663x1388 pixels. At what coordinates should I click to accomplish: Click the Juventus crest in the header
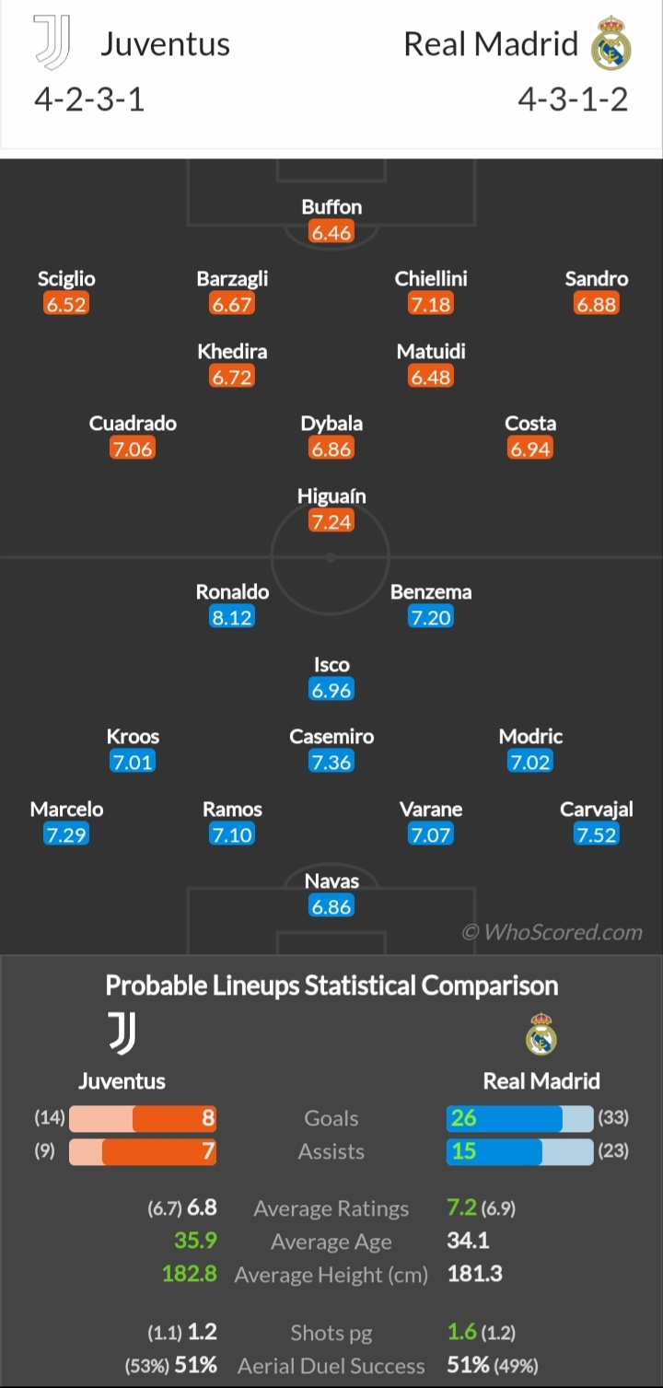[52, 43]
